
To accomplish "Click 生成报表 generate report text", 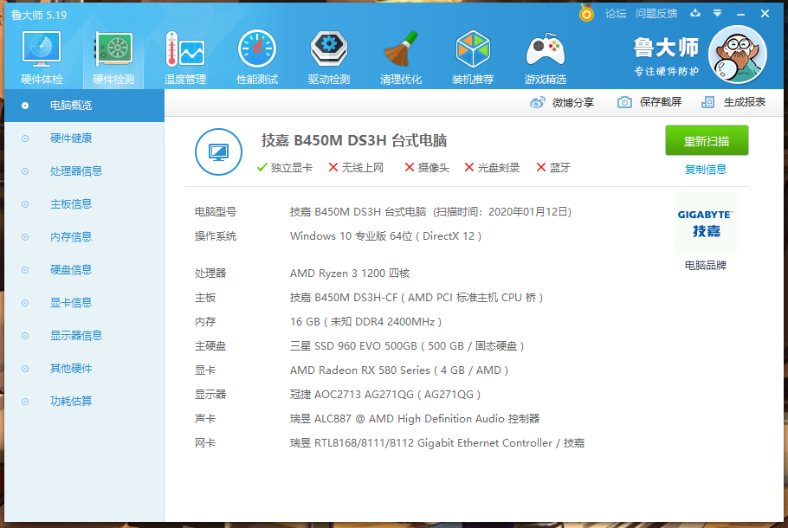I will pos(745,102).
